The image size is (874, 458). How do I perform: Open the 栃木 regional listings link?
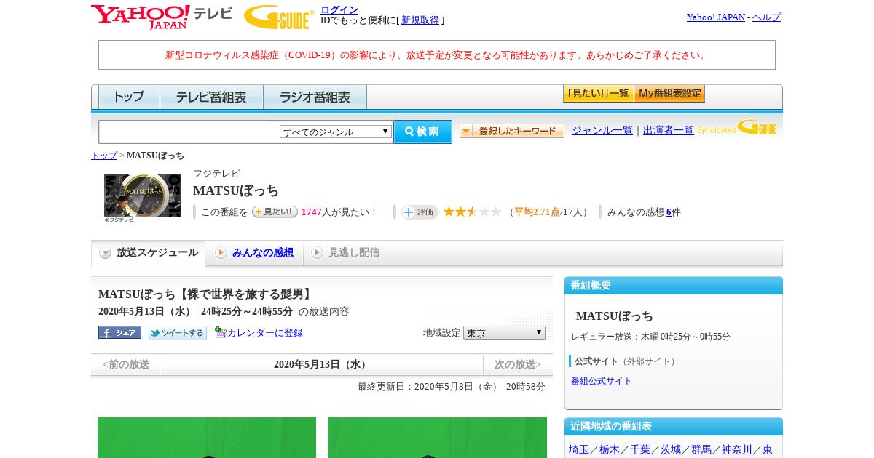tap(610, 449)
